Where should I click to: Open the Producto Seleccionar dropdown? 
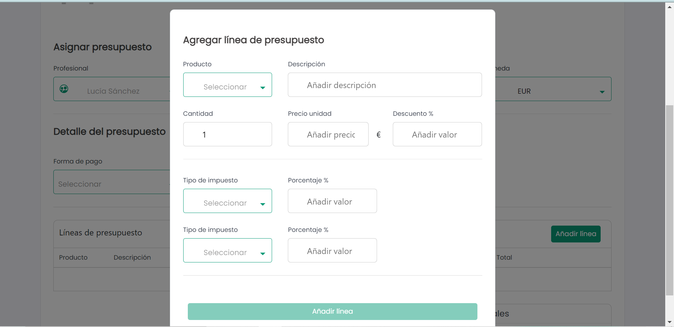[227, 85]
